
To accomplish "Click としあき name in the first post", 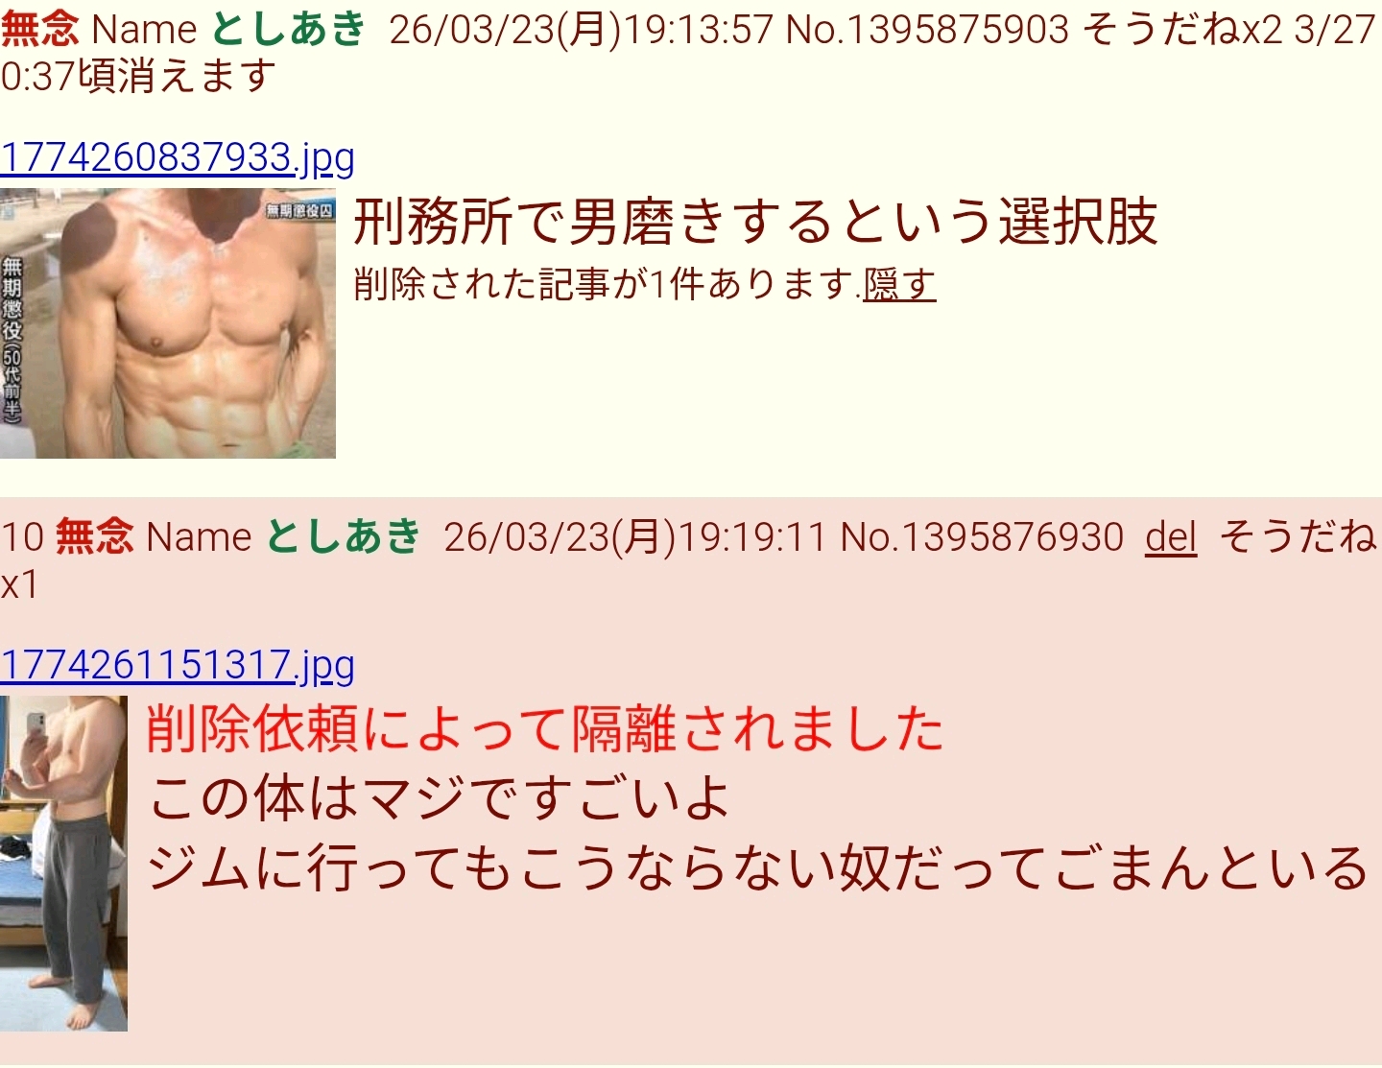I will pos(288,30).
